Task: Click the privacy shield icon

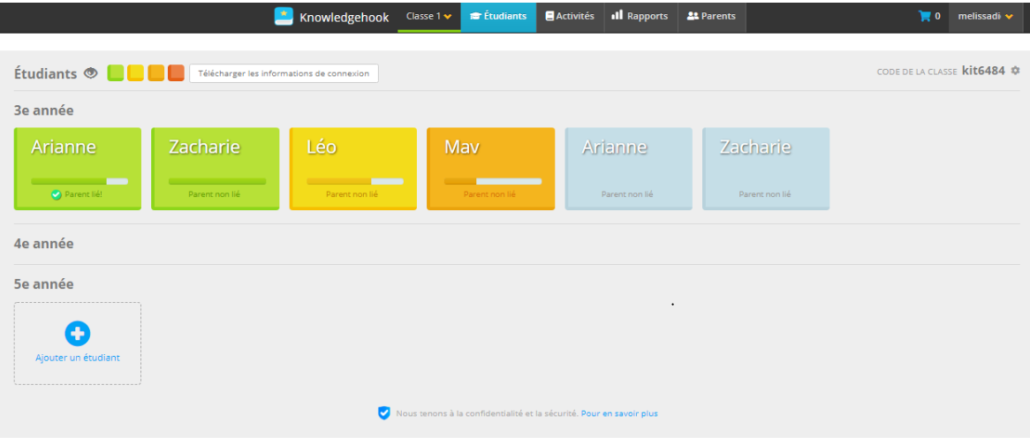Action: (x=384, y=413)
